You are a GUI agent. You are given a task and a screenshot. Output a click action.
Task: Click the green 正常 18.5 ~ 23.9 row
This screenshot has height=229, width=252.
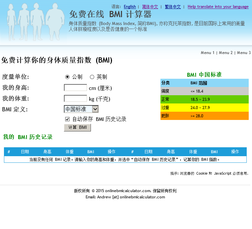[205, 99]
